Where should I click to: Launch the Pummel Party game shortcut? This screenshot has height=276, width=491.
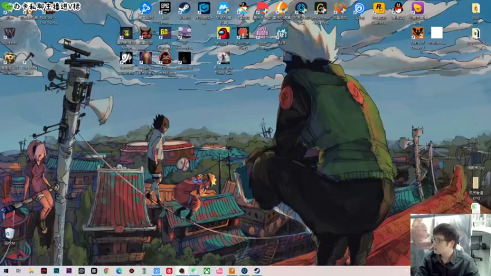[x=242, y=33]
